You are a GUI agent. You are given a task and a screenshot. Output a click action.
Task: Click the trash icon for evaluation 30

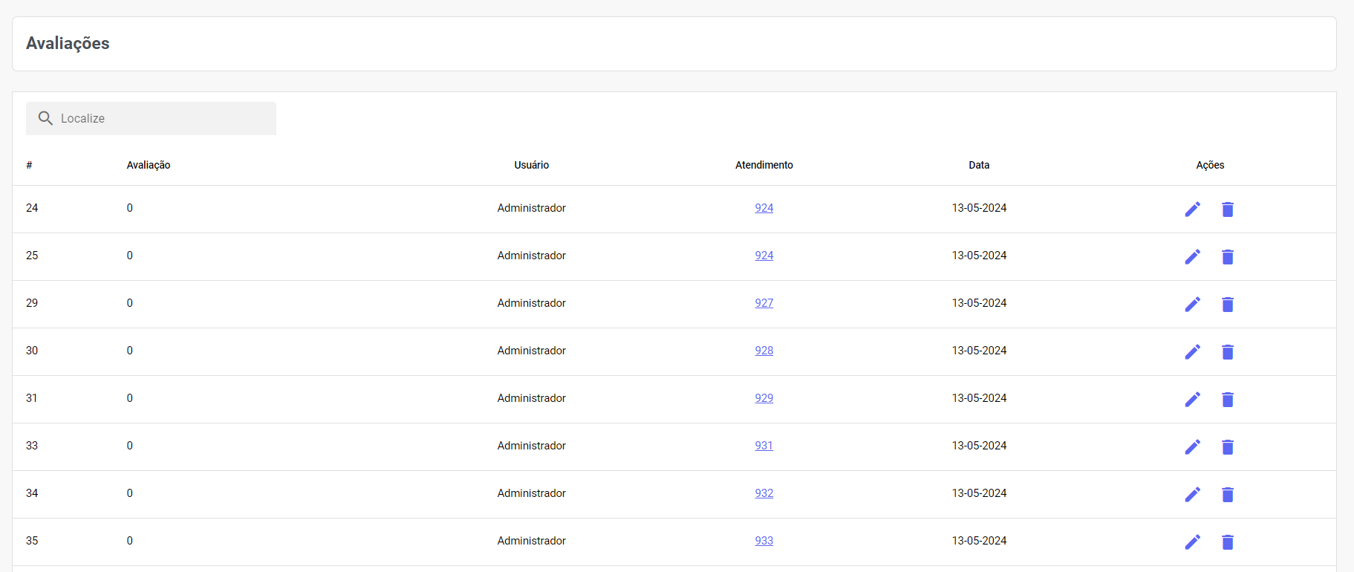point(1227,352)
